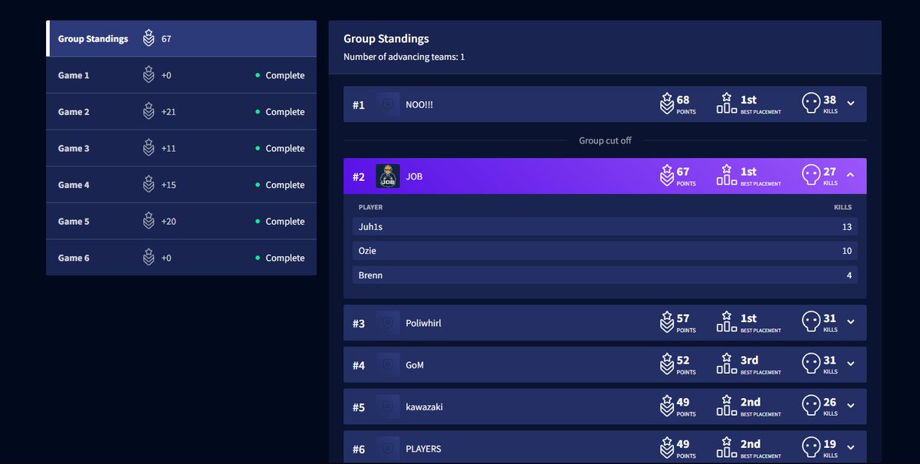Viewport: 920px width, 464px height.
Task: Click the kills skull icon for JOB
Action: click(810, 176)
